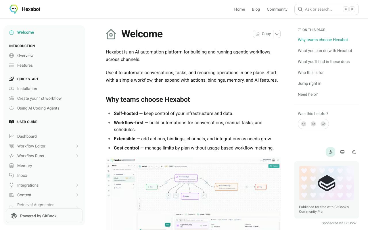Click the User Guide book icon
Viewport: 368px width, 230px height.
11,122
